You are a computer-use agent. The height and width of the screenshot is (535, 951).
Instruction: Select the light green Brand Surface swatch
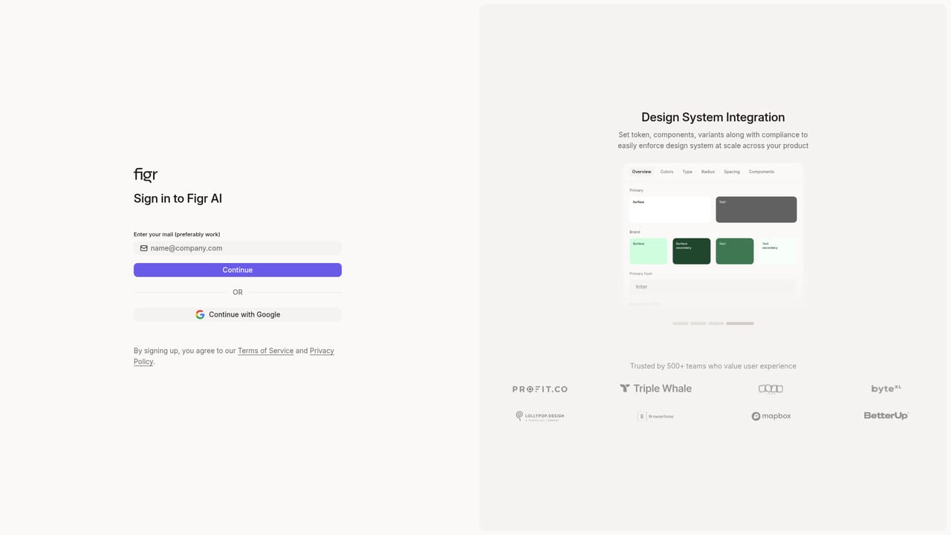click(x=649, y=251)
